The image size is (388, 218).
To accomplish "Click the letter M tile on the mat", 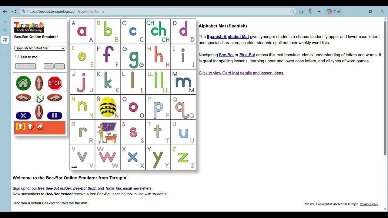I will pos(183,82).
